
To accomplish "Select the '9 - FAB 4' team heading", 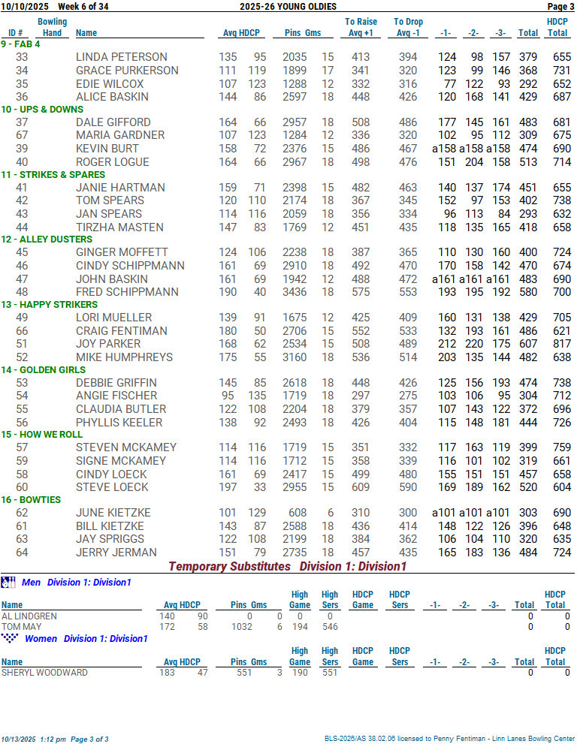I will 21,44.
